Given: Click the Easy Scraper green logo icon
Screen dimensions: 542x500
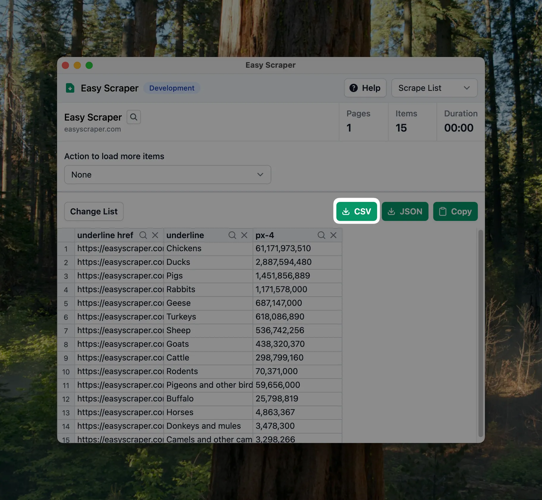Looking at the screenshot, I should click(x=70, y=88).
